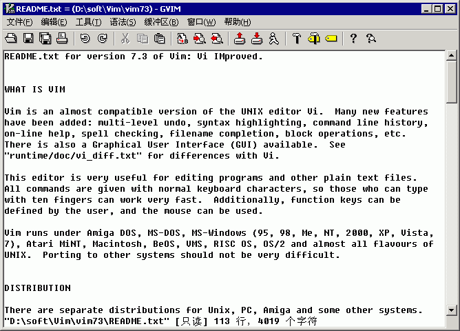The width and height of the screenshot is (460, 331).
Task: Click the word IMproved in first line
Action: 236,57
